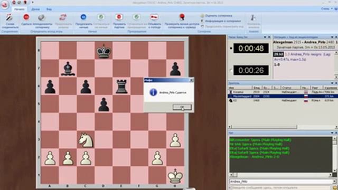Click the 0:00:26 clock display
This screenshot has height=190, width=338.
[x=251, y=70]
